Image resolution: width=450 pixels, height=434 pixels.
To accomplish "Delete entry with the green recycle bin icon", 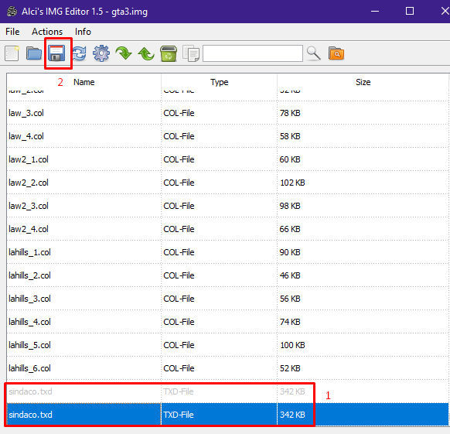I will coord(169,53).
